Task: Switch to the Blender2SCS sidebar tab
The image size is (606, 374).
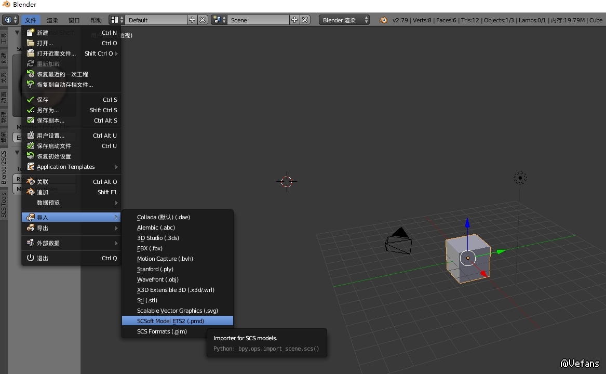Action: (x=4, y=167)
